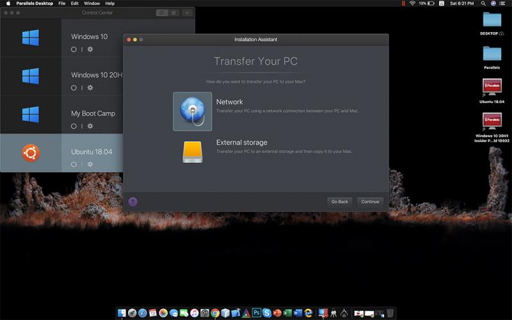Select Windows 10 VM logo thumbnail
512x320 pixels.
pyautogui.click(x=31, y=38)
